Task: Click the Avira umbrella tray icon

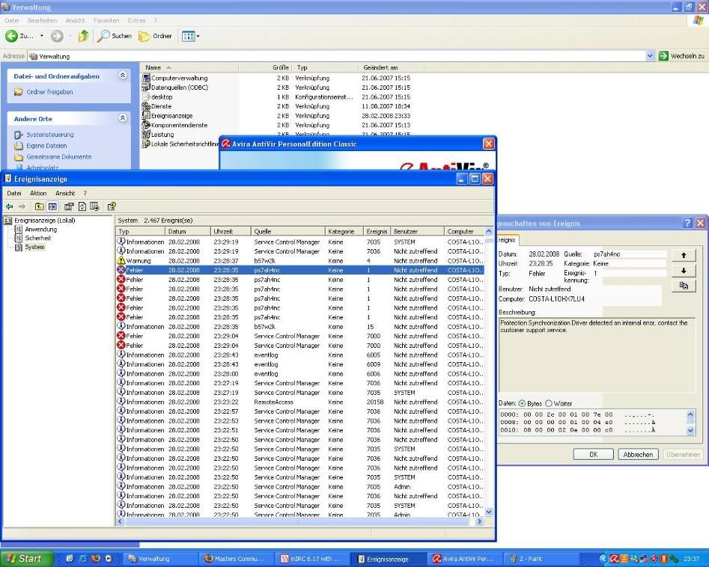Action: point(614,559)
